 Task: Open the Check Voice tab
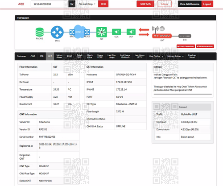(90, 56)
